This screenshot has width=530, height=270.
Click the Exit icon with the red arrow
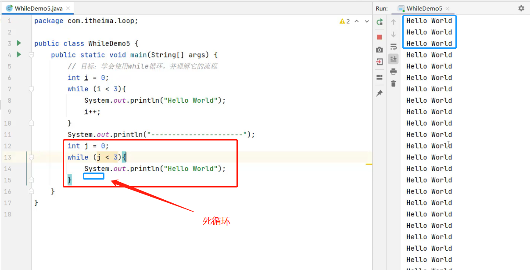click(380, 62)
